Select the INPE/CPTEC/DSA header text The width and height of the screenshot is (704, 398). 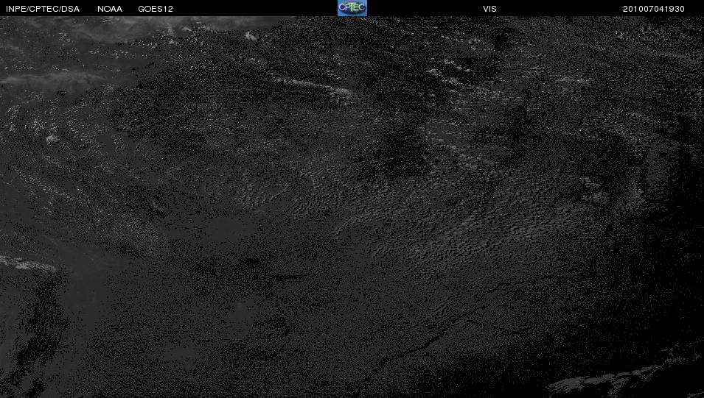tap(43, 9)
